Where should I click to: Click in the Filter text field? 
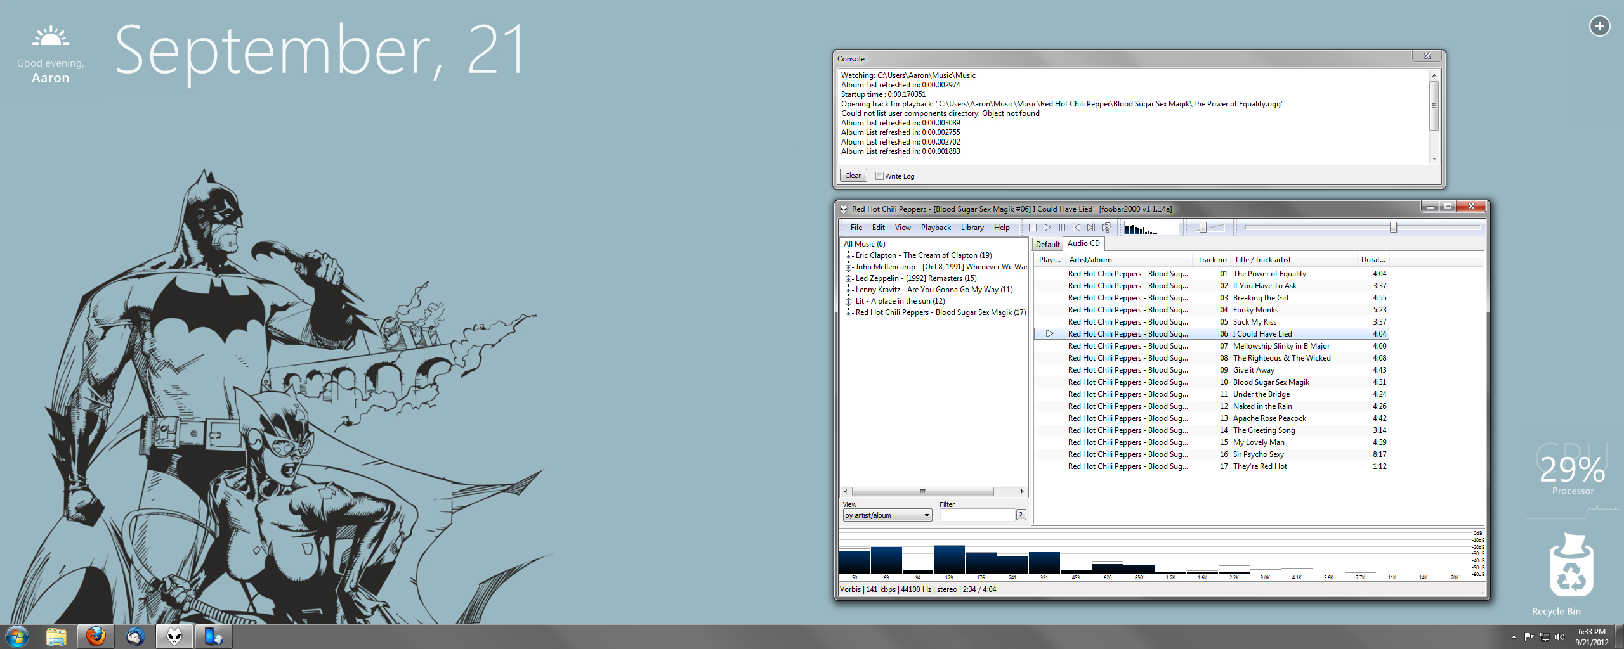[x=977, y=515]
